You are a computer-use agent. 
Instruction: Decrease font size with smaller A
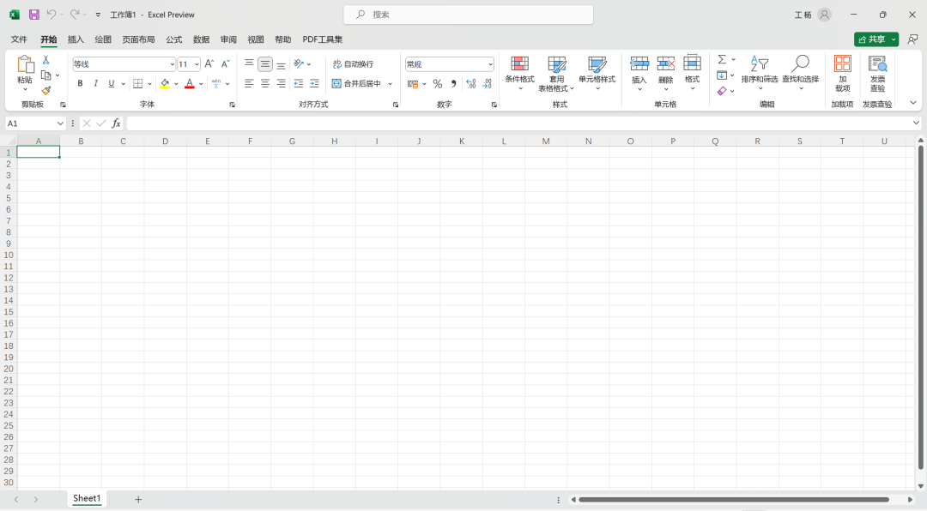click(x=225, y=63)
